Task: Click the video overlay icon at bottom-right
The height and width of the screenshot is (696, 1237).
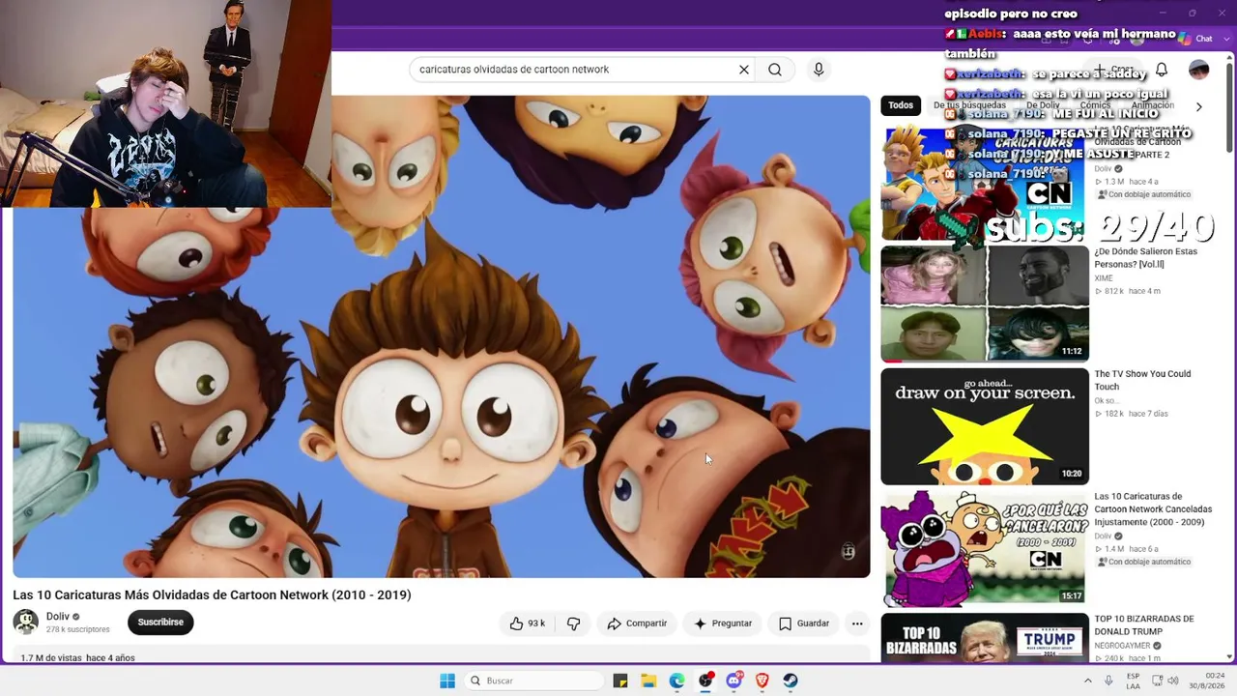Action: [849, 552]
